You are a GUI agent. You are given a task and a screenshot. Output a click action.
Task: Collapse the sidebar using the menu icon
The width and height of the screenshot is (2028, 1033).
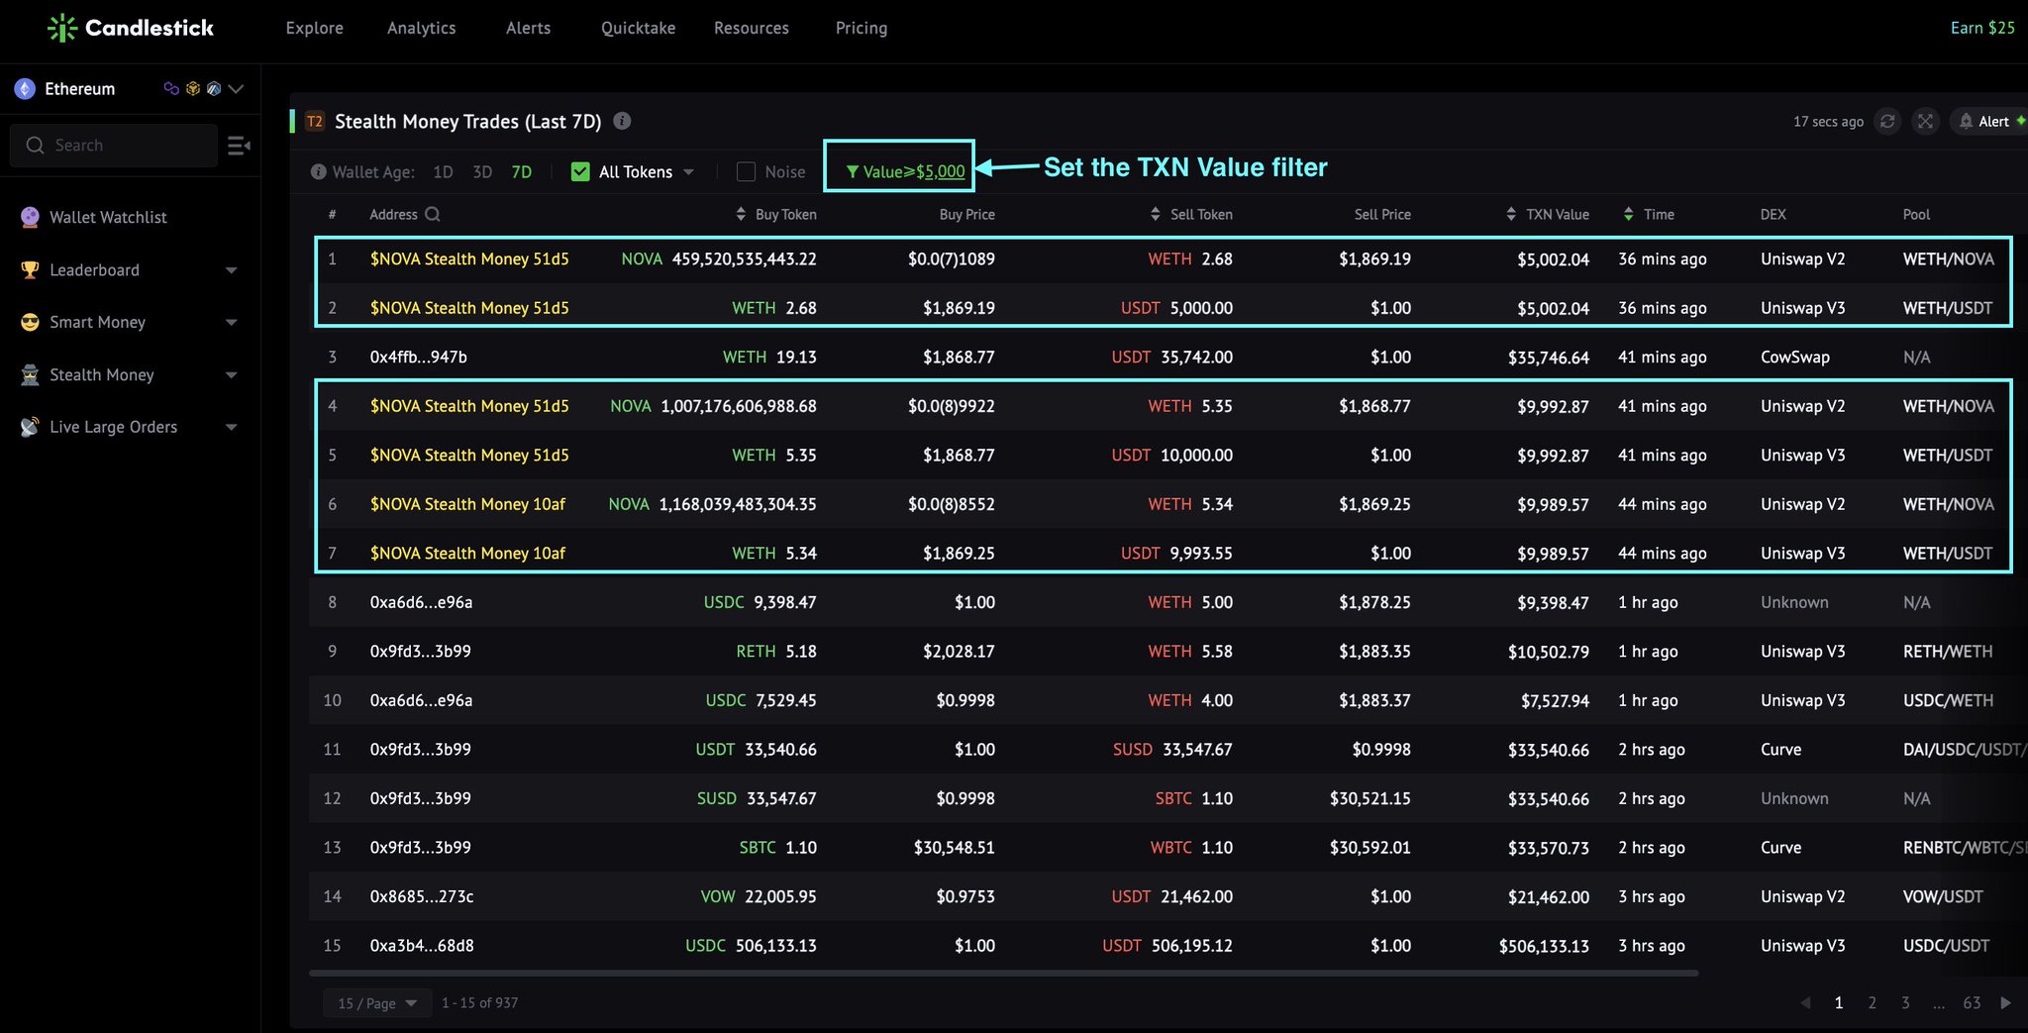[239, 145]
